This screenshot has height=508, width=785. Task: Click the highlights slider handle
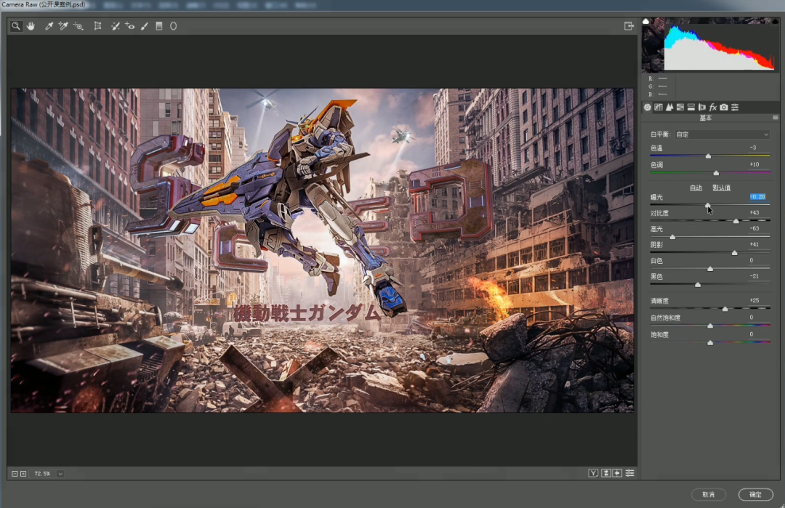[672, 237]
